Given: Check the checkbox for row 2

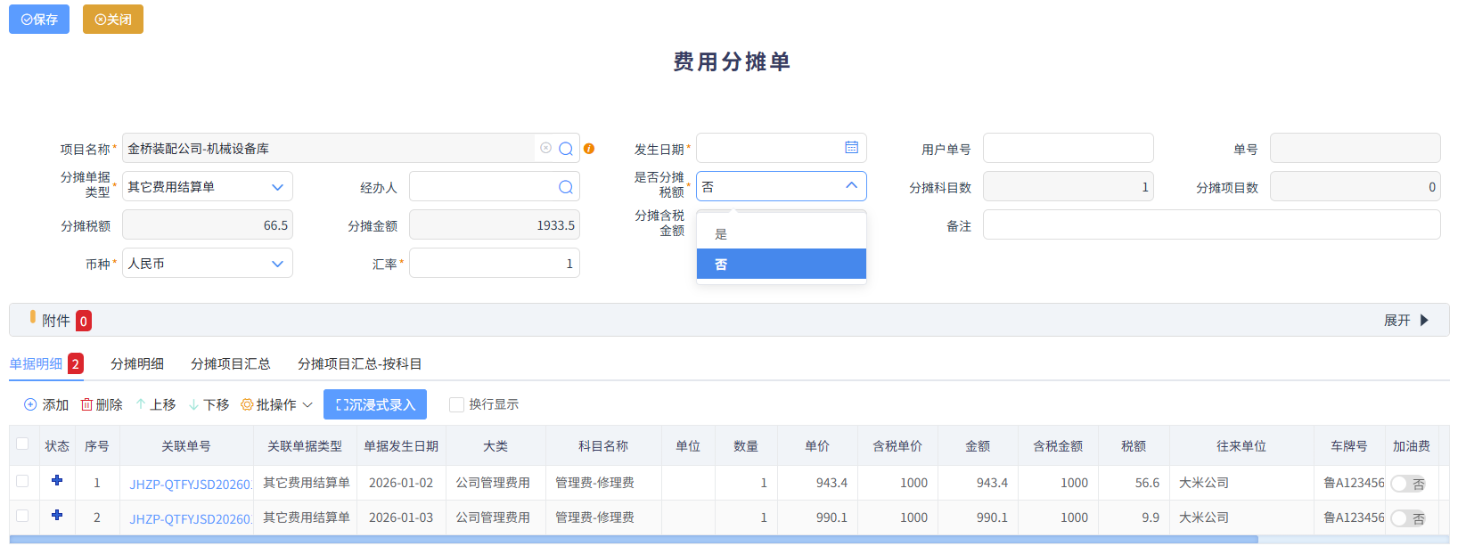Looking at the screenshot, I should coord(22,516).
